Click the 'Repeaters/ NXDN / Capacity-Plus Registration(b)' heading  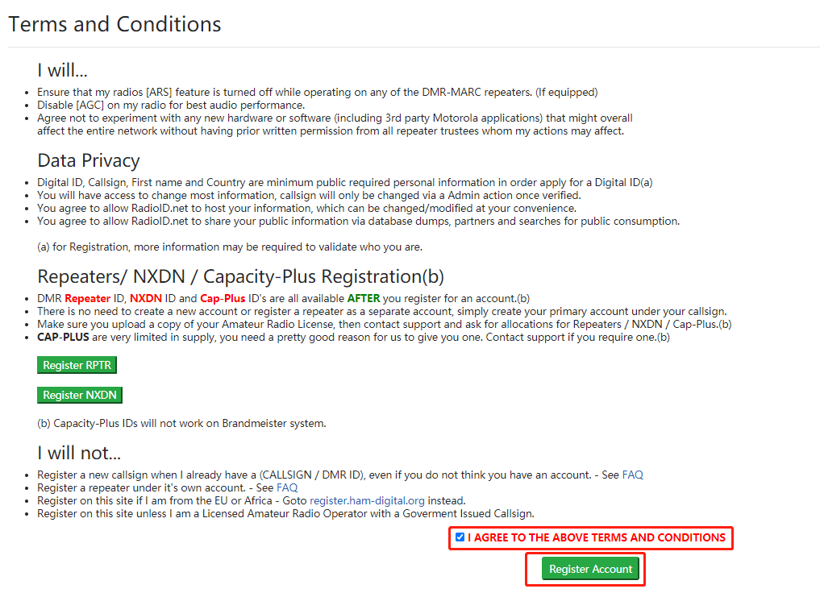tap(240, 276)
